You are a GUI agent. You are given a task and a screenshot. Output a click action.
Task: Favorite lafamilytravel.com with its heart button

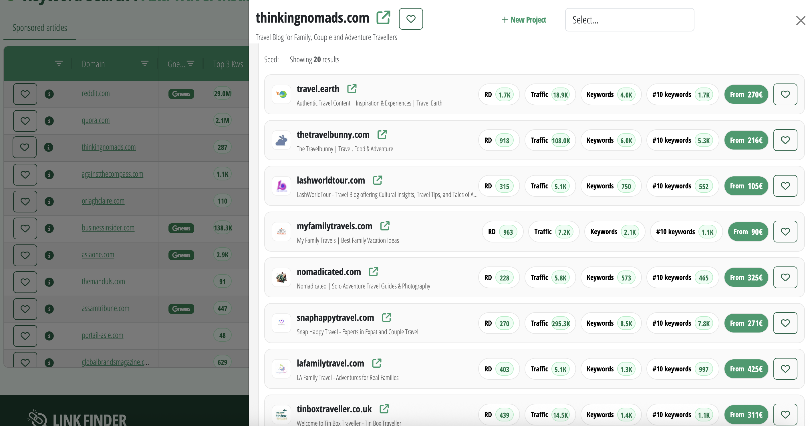click(x=785, y=369)
